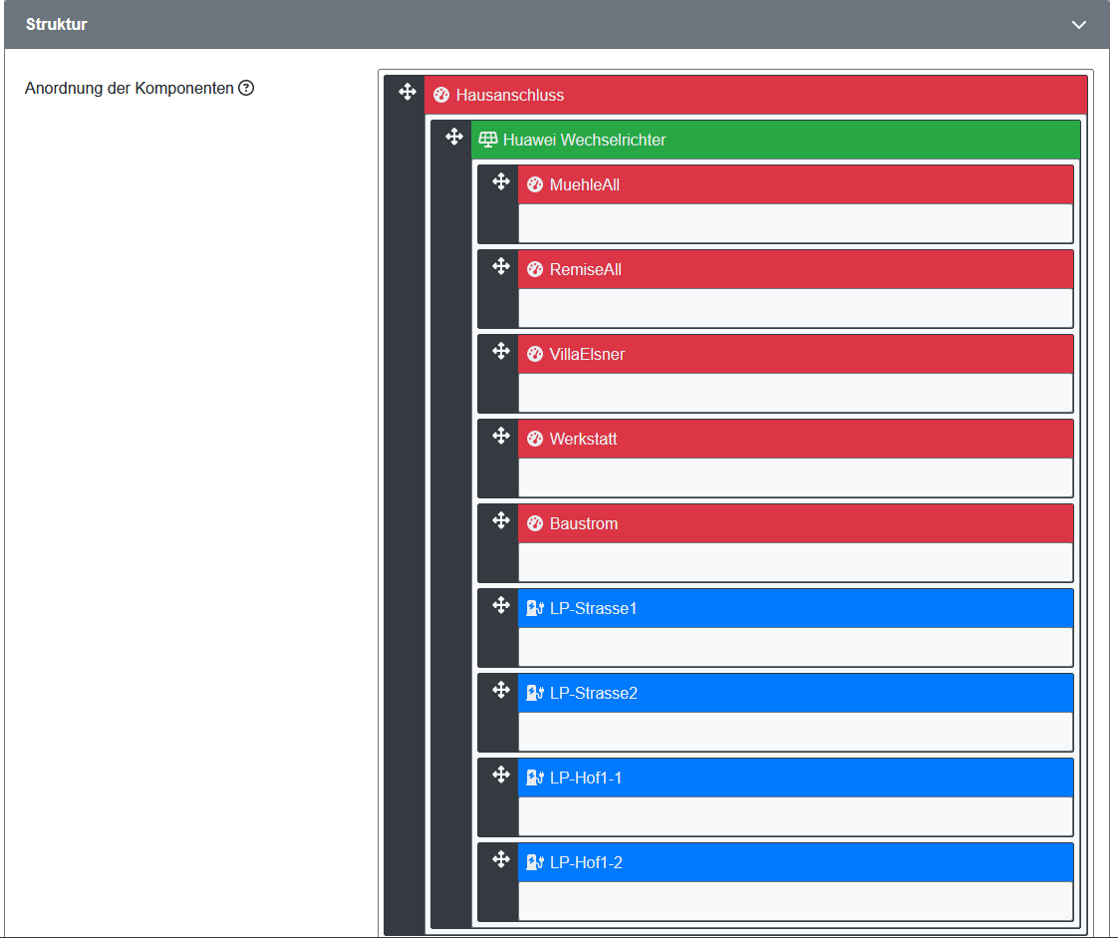Click the move handle for VillaElsner
The image size is (1118, 938).
[x=501, y=351]
